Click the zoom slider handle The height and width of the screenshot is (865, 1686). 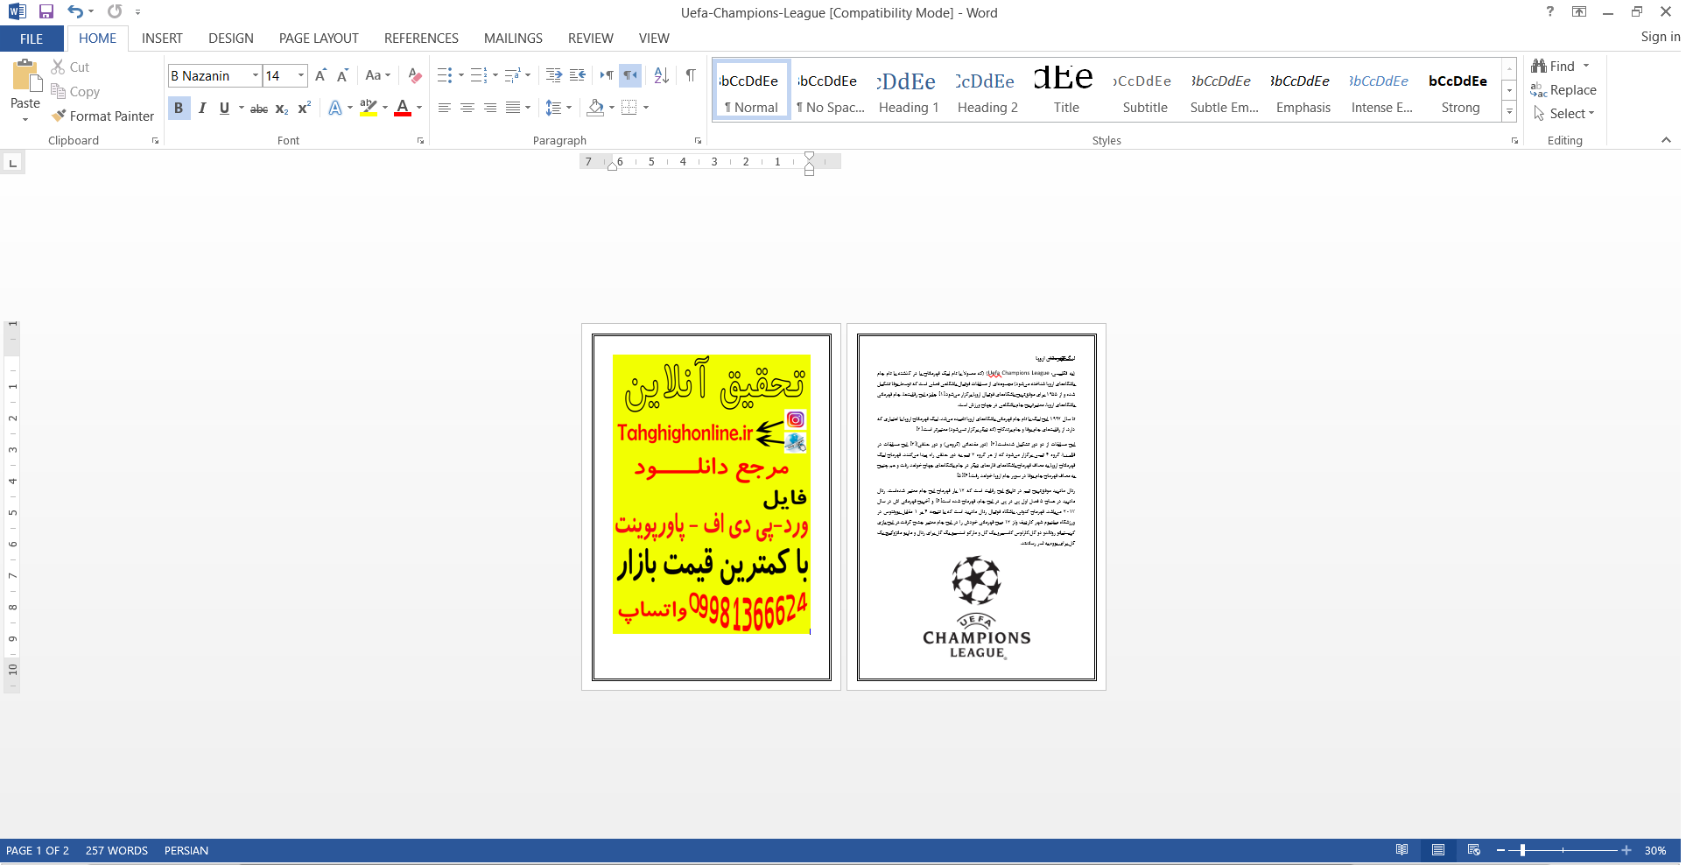pos(1522,850)
